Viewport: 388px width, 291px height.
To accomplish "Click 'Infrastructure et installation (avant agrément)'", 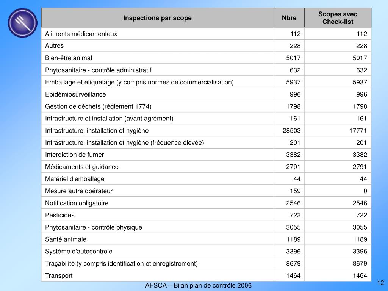I will click(109, 119).
